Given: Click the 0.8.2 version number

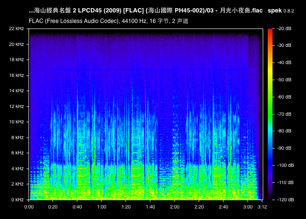Looking at the screenshot, I should coord(289,11).
